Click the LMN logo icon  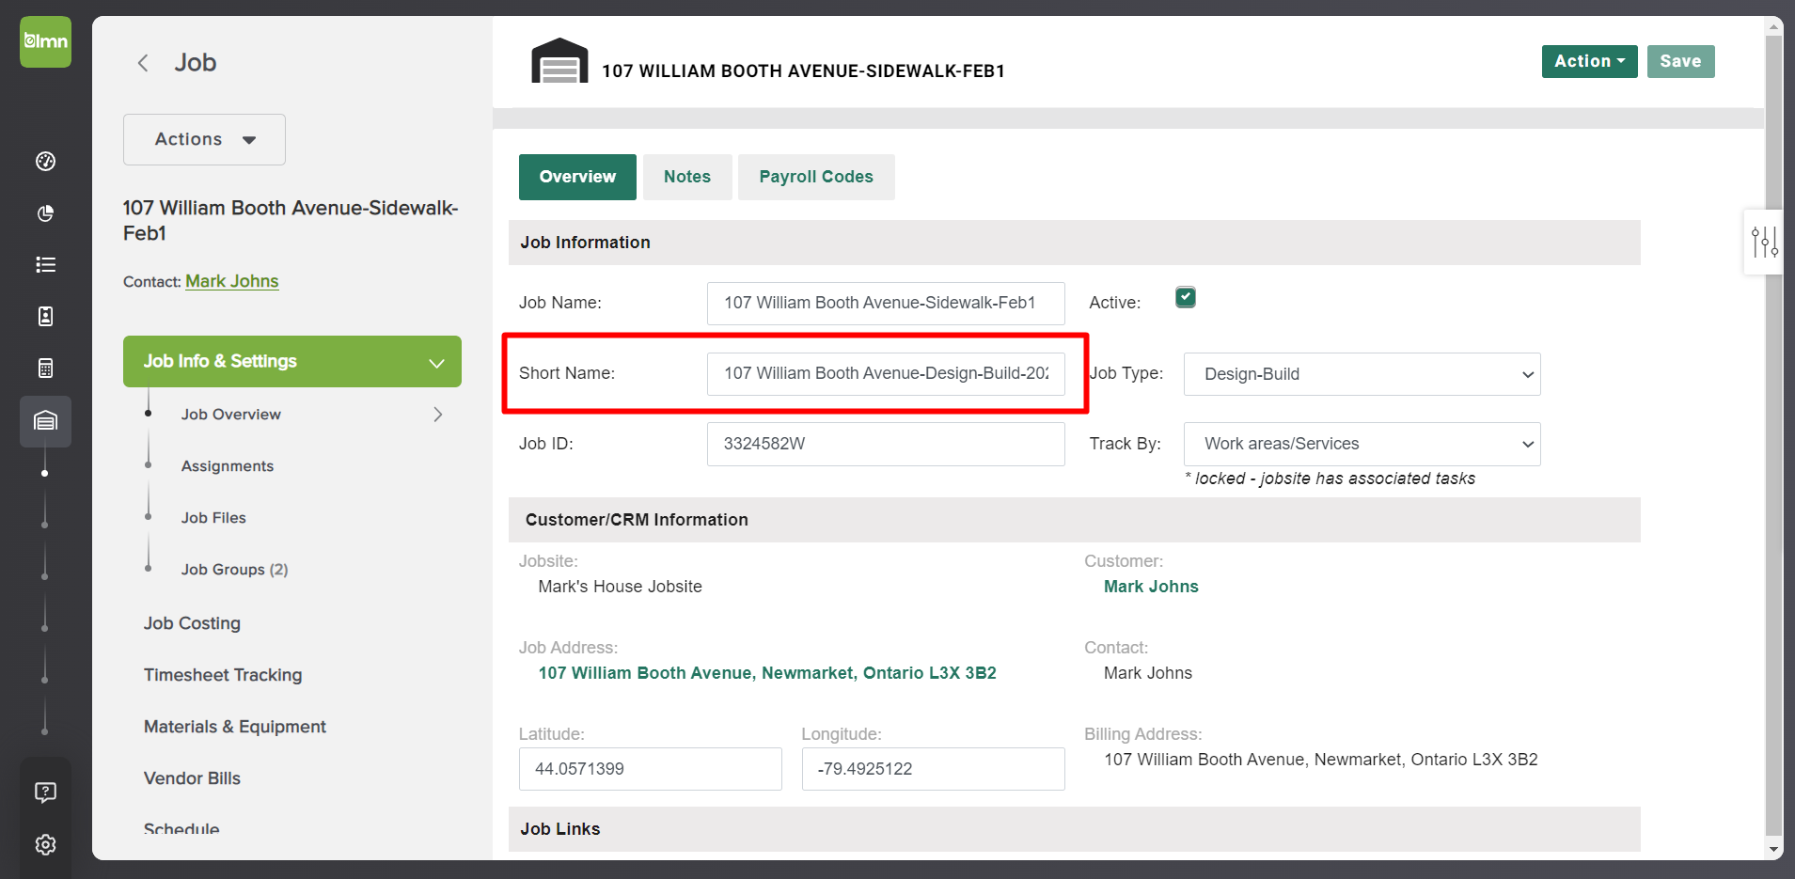click(45, 41)
